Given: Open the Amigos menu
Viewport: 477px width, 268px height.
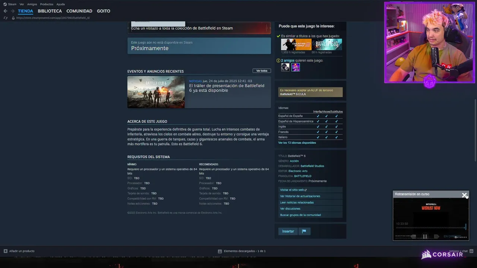Looking at the screenshot, I should pyautogui.click(x=32, y=4).
